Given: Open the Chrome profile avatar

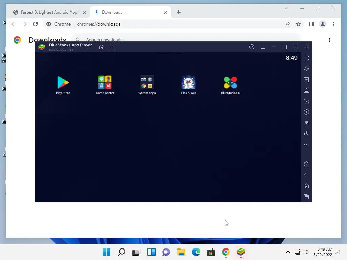Looking at the screenshot, I should 323,24.
